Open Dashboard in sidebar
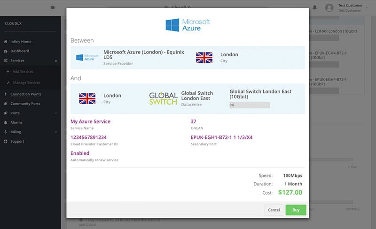Screen dimensions: 376x229 click(20, 51)
